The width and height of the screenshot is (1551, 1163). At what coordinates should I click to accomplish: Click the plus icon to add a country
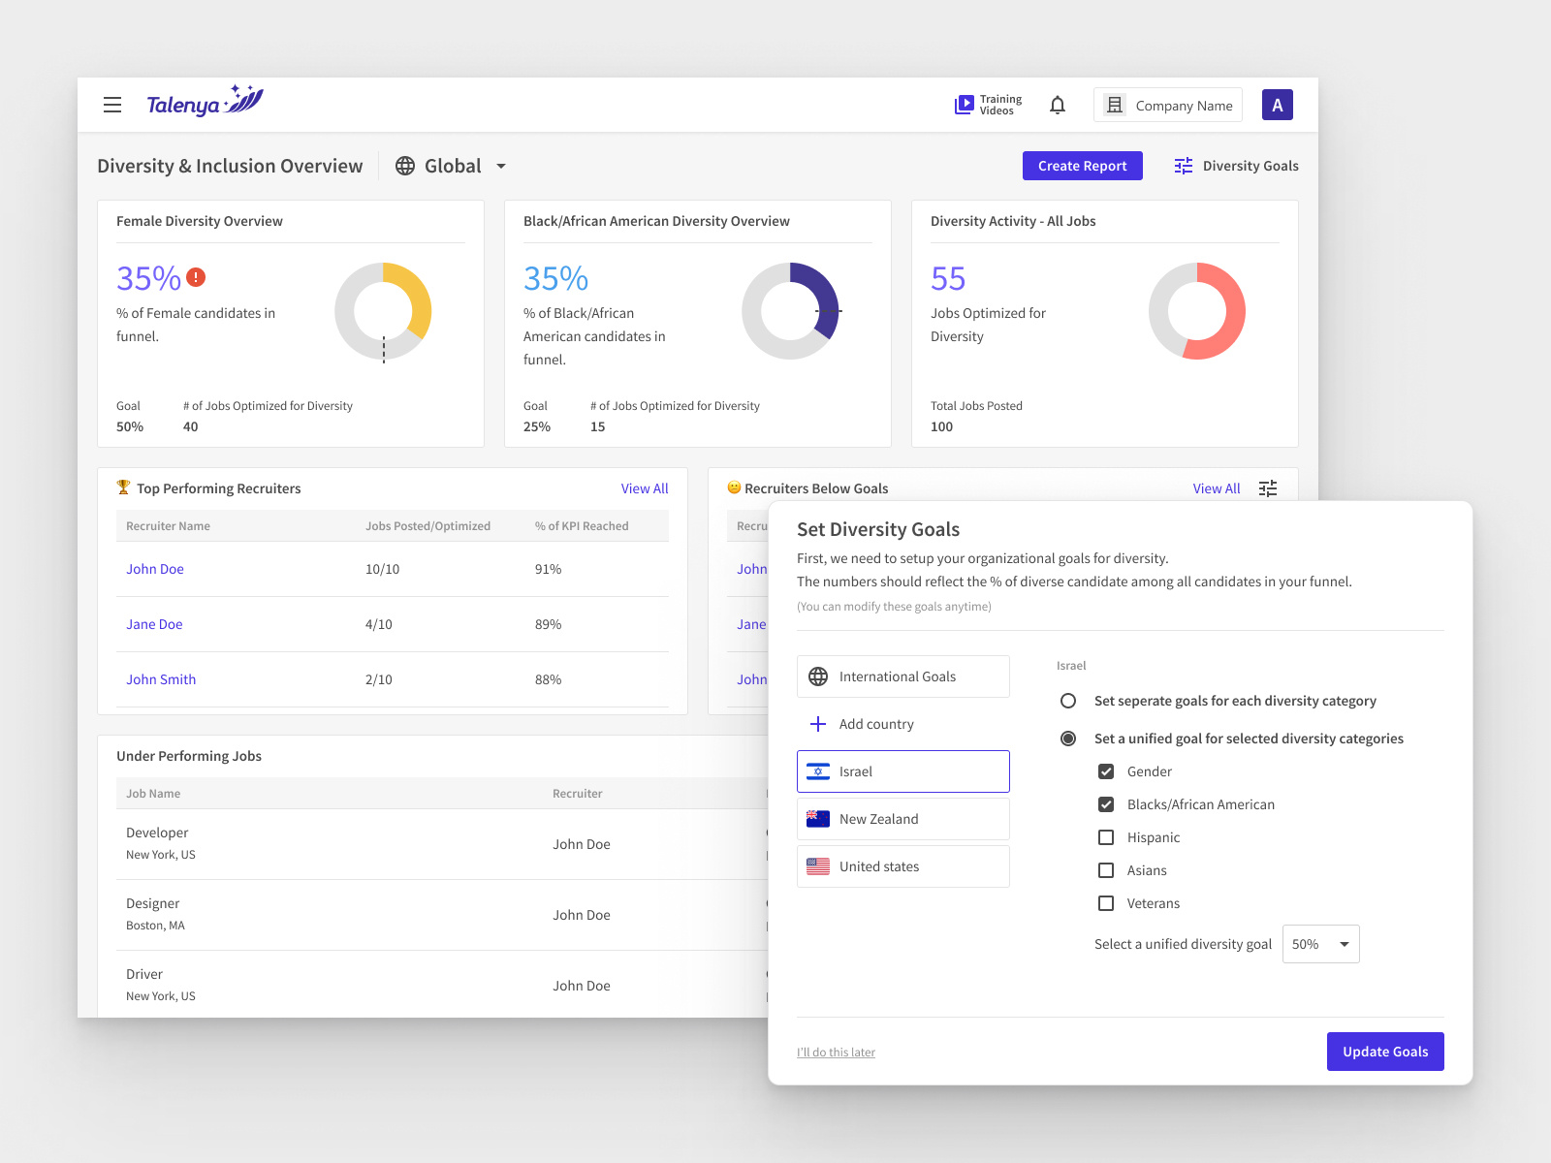(x=819, y=723)
